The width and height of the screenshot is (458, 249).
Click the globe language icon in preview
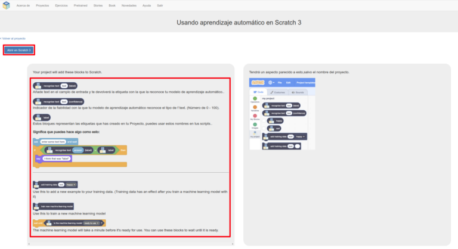tap(271, 82)
